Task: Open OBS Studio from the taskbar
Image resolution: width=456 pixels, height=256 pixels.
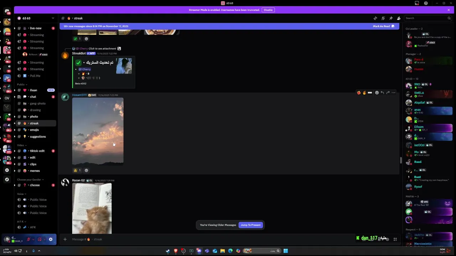Action: coord(183,251)
